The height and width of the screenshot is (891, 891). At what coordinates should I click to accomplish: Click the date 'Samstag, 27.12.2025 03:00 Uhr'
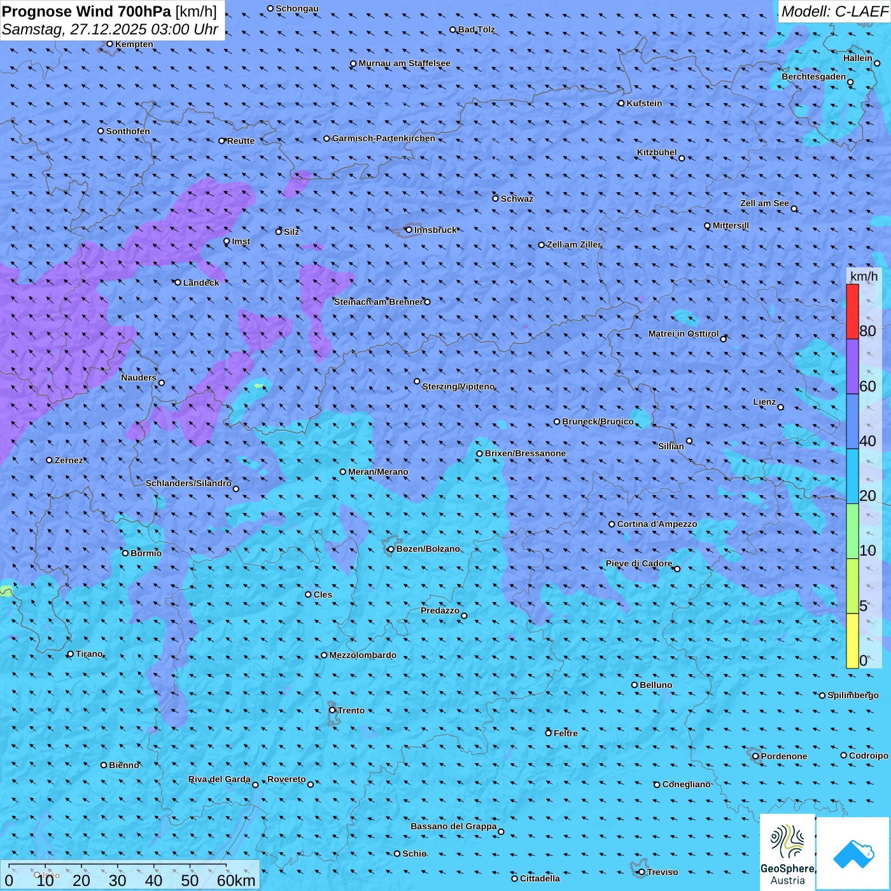point(110,29)
